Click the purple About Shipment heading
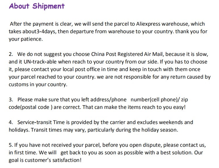Viewport: 219px width, 168px height. pyautogui.click(x=37, y=6)
